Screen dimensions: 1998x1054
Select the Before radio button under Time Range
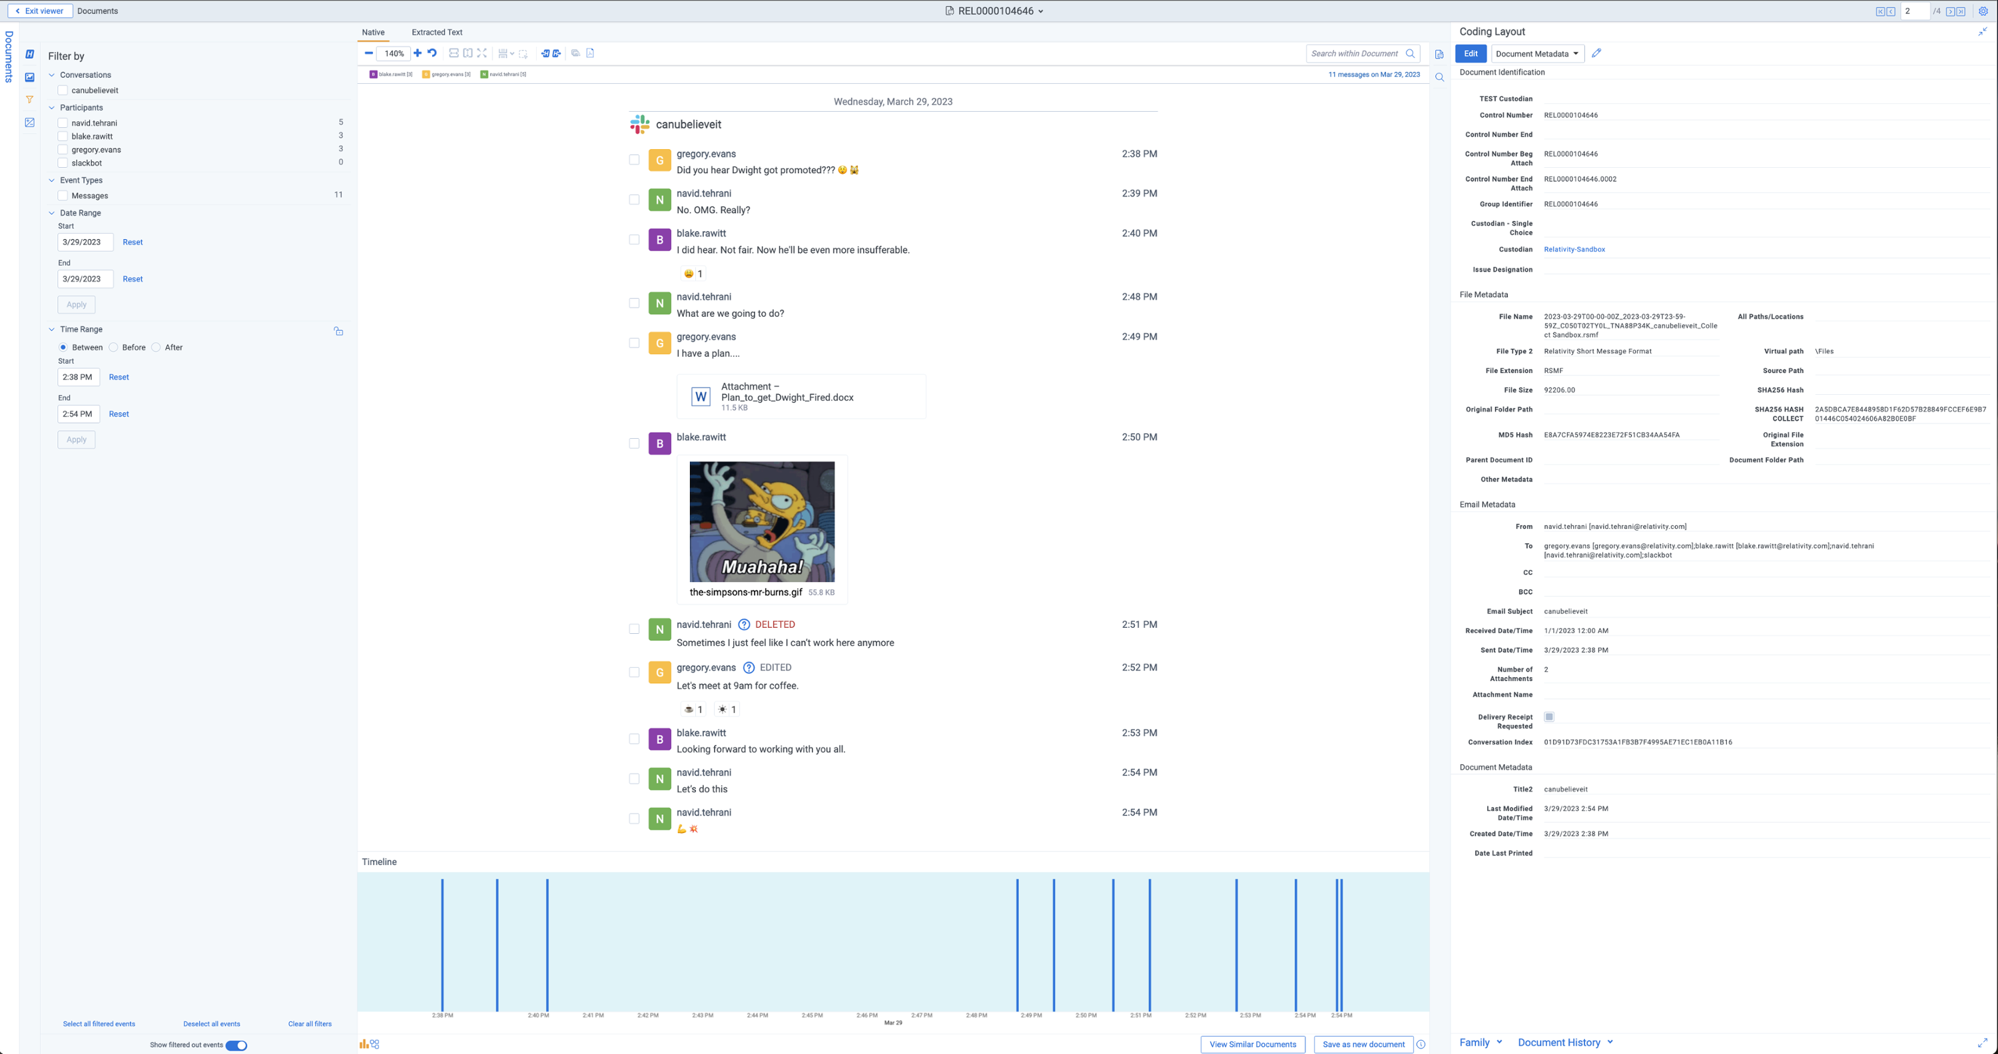pyautogui.click(x=113, y=347)
